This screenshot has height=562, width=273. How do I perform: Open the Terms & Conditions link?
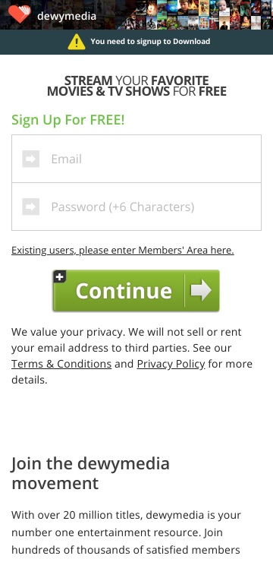pyautogui.click(x=61, y=364)
